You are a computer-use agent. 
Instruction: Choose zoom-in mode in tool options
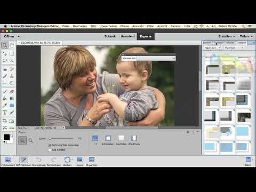click(22, 140)
